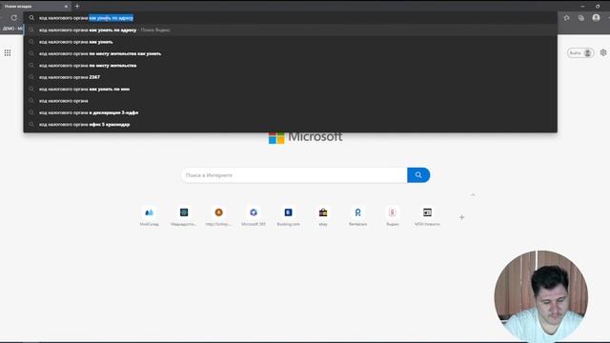
Task: Pick suggestion 'ифнс 5 краснодар'
Action: click(x=290, y=125)
